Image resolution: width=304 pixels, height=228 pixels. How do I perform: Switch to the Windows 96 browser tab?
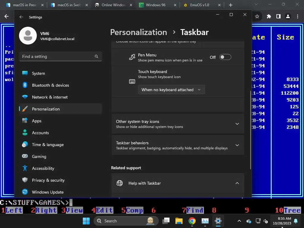[x=158, y=5]
